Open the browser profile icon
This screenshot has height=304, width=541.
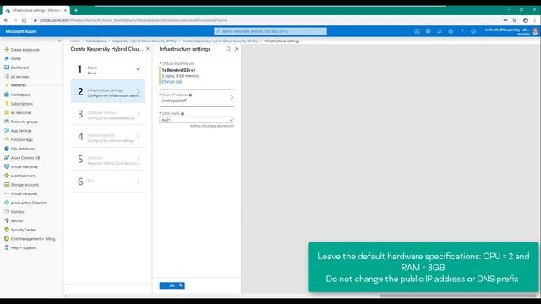point(526,20)
